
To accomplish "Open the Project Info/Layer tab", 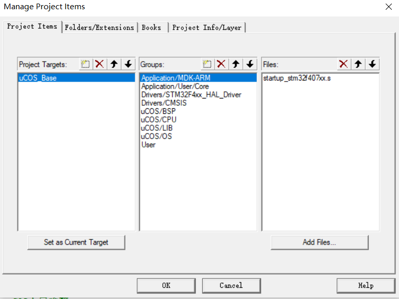I will point(207,28).
